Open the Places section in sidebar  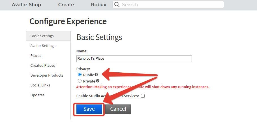(36, 56)
